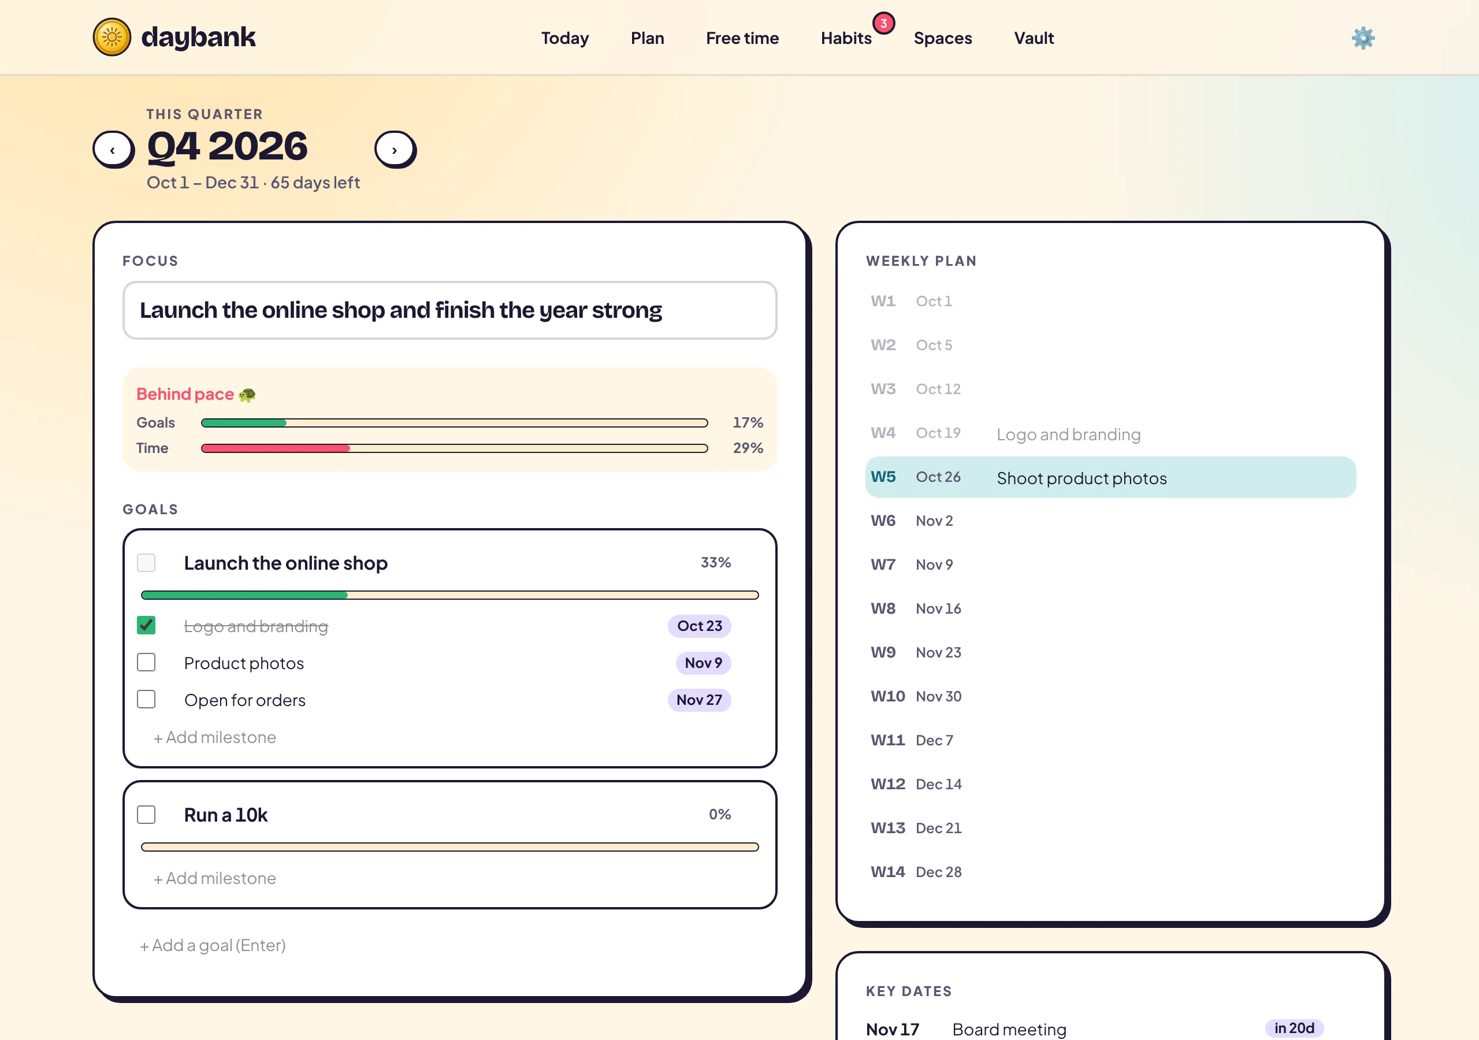Click the Run a 10k goal title
This screenshot has width=1479, height=1040.
pos(226,815)
